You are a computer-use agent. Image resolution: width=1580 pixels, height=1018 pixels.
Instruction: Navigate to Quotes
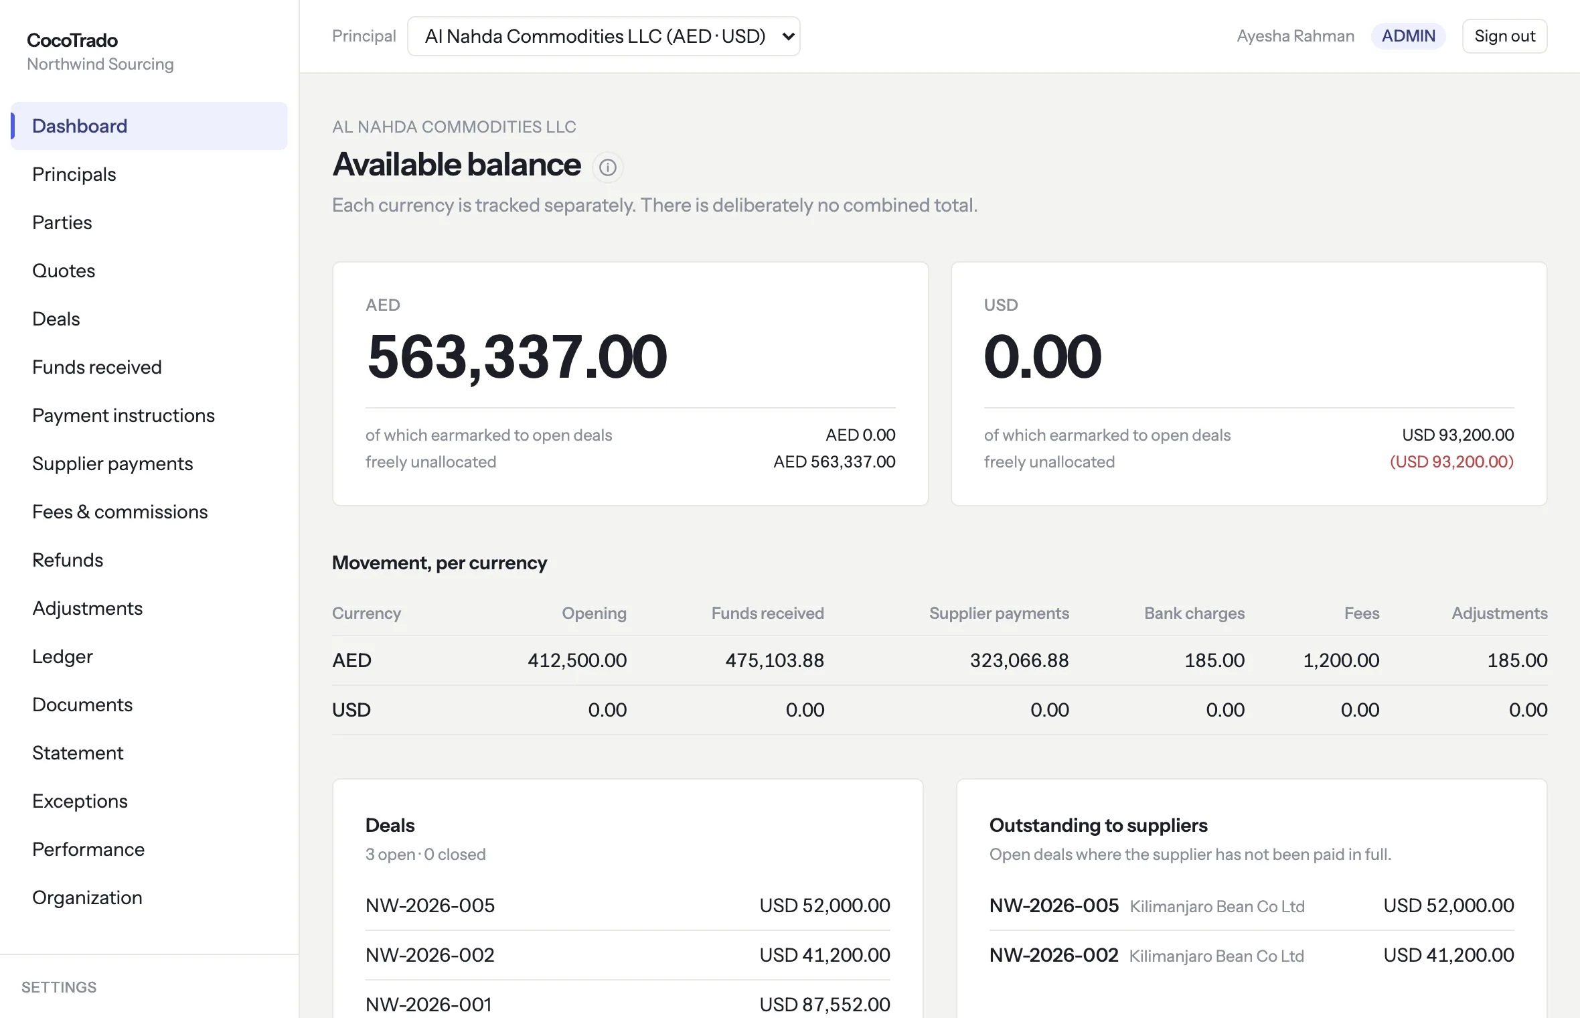pyautogui.click(x=149, y=271)
